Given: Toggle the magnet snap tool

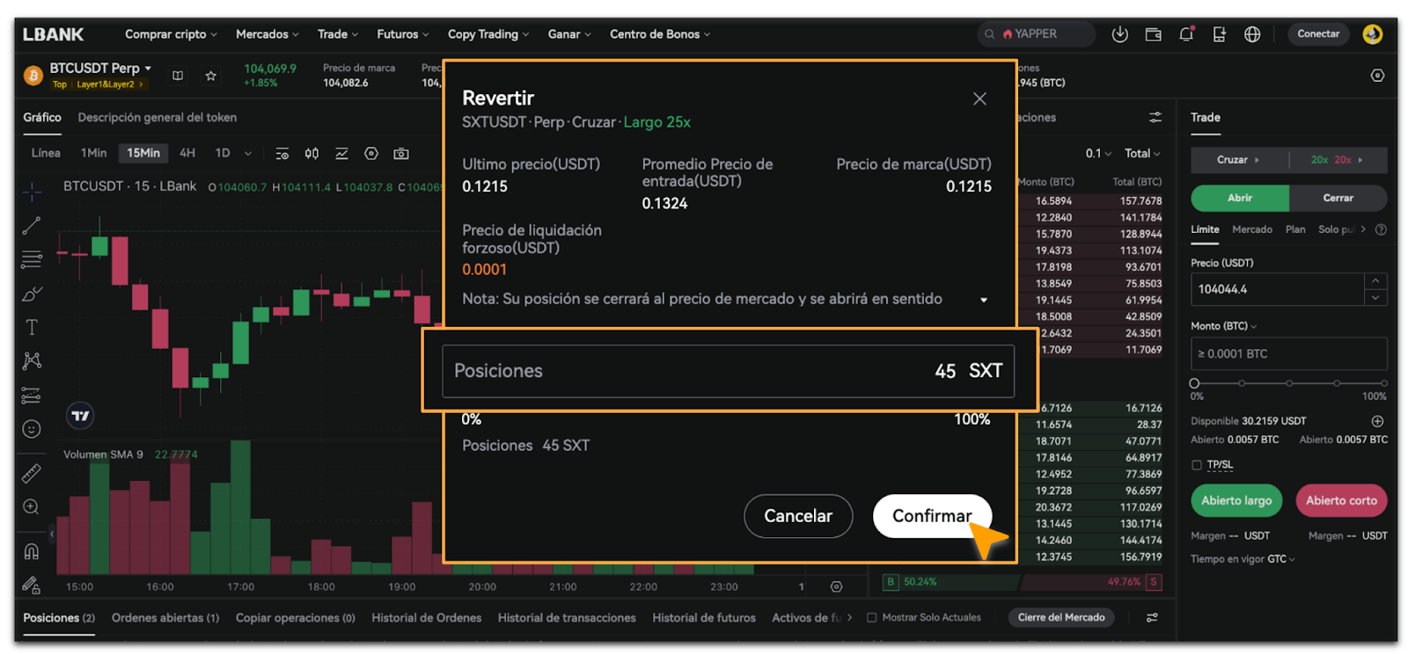Looking at the screenshot, I should [x=32, y=552].
